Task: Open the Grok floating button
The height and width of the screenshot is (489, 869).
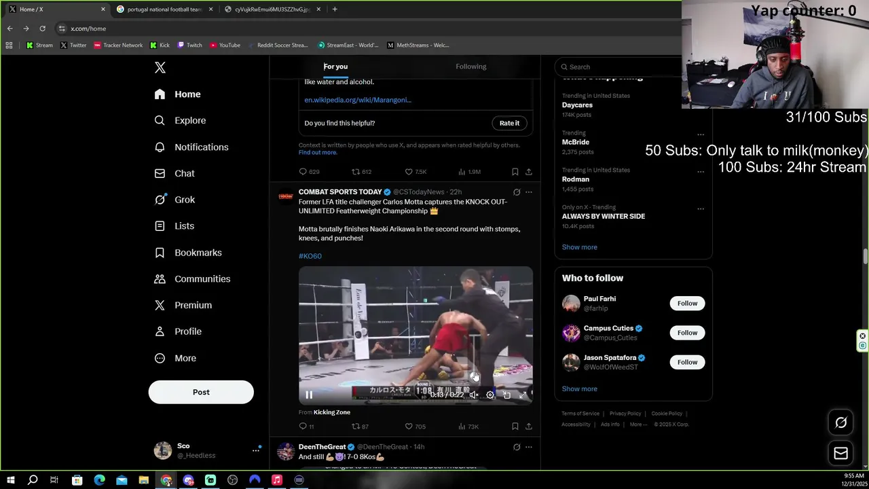Action: pyautogui.click(x=840, y=422)
